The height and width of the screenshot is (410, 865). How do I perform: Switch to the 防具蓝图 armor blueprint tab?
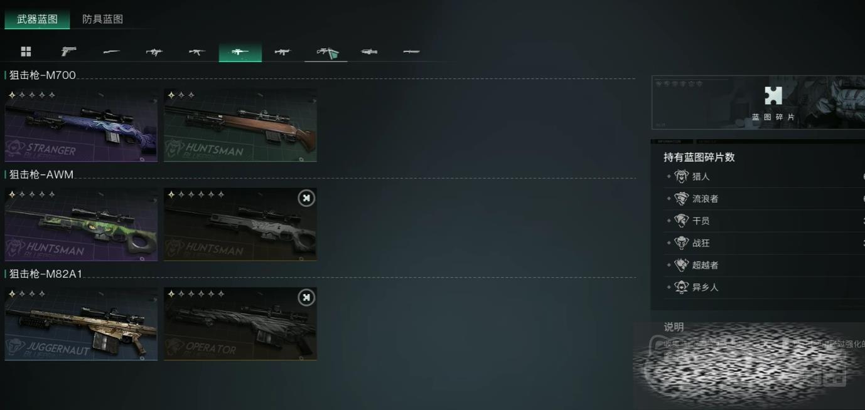pyautogui.click(x=102, y=19)
